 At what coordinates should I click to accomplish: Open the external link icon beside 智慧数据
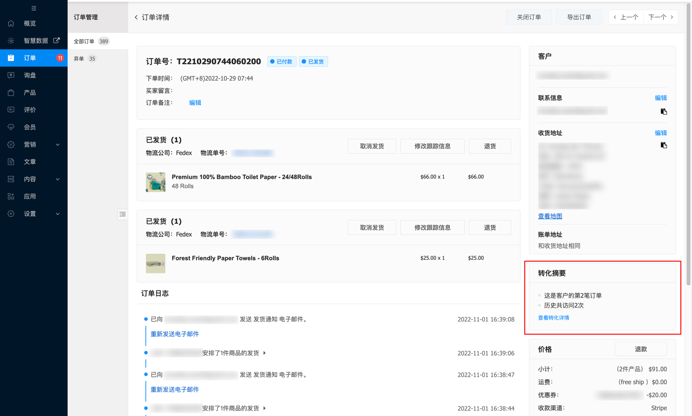56,41
